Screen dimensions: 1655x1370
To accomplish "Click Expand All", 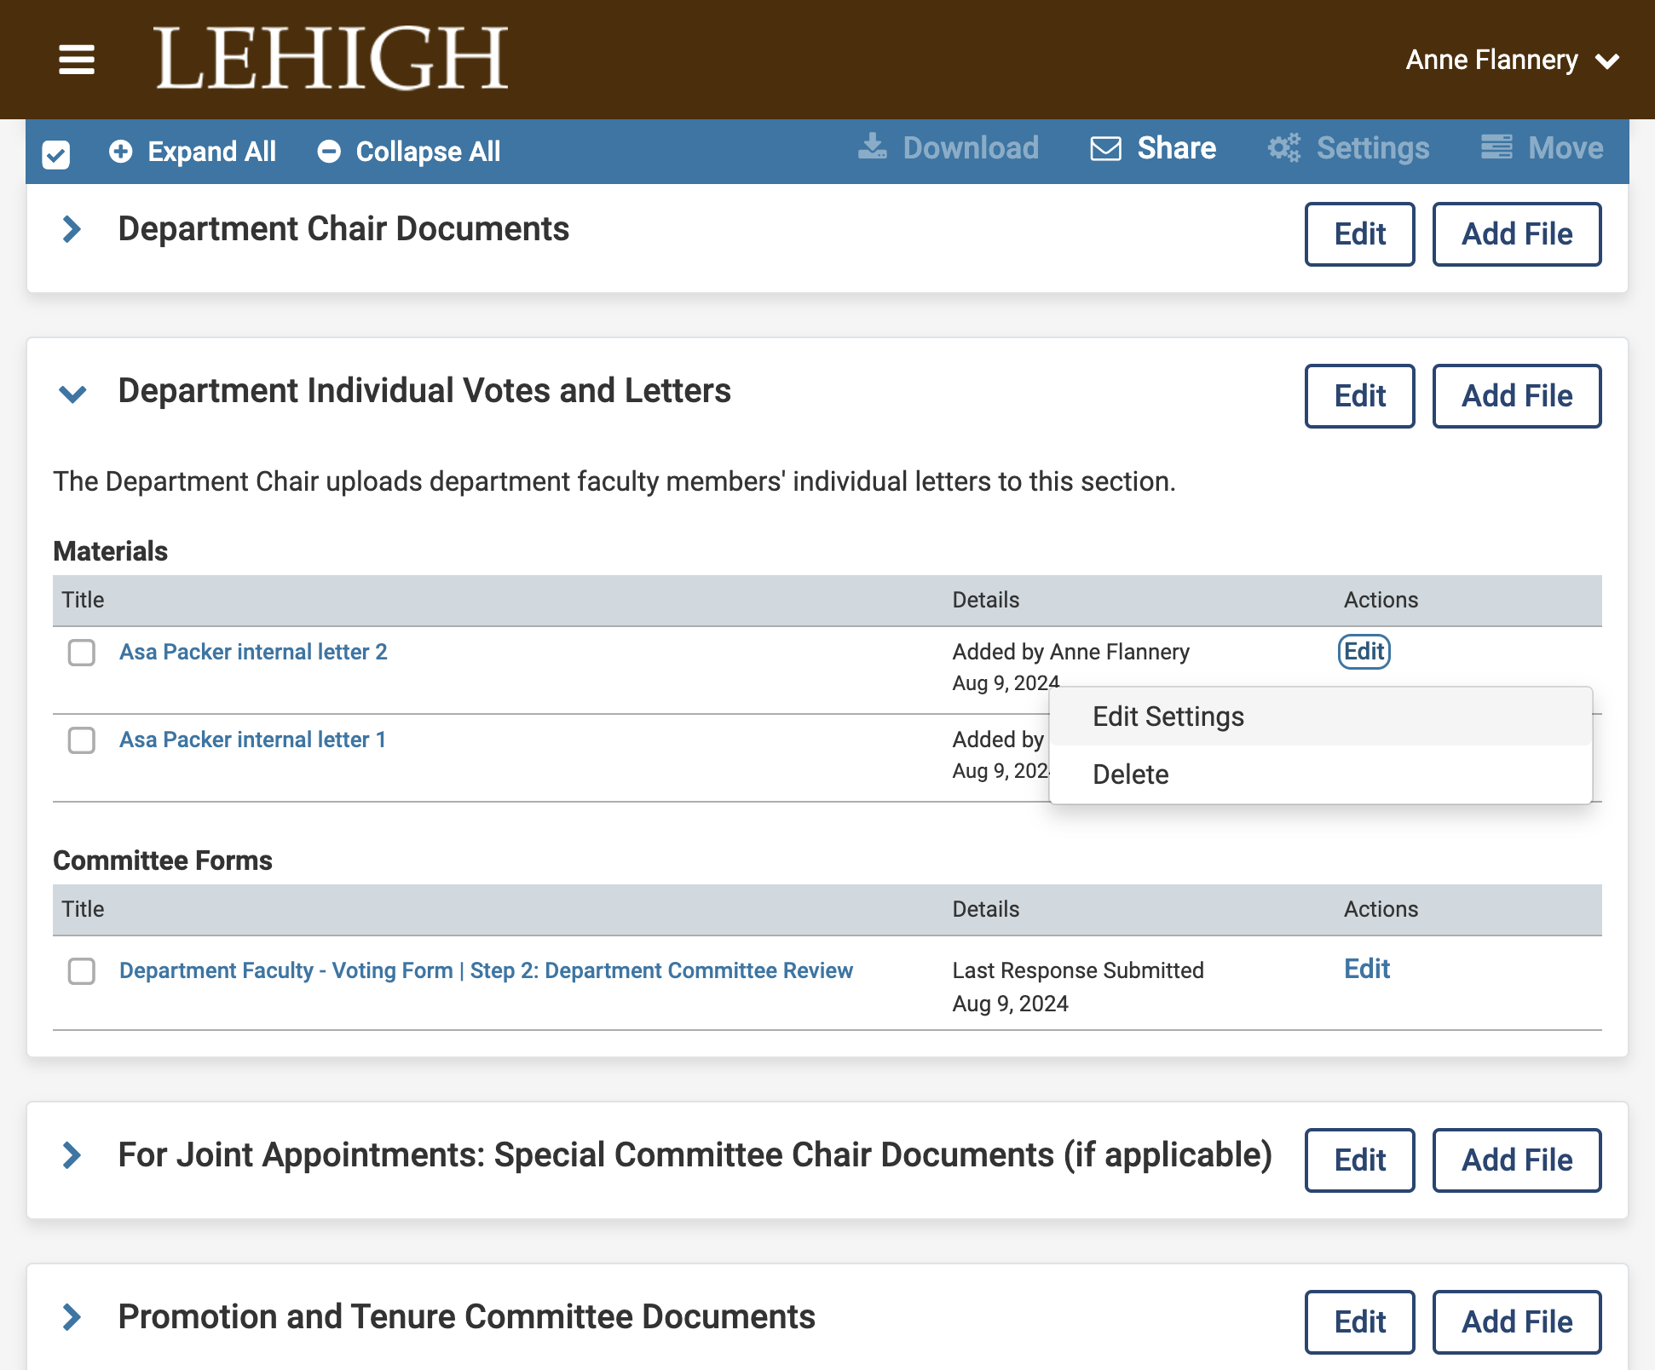I will [193, 152].
